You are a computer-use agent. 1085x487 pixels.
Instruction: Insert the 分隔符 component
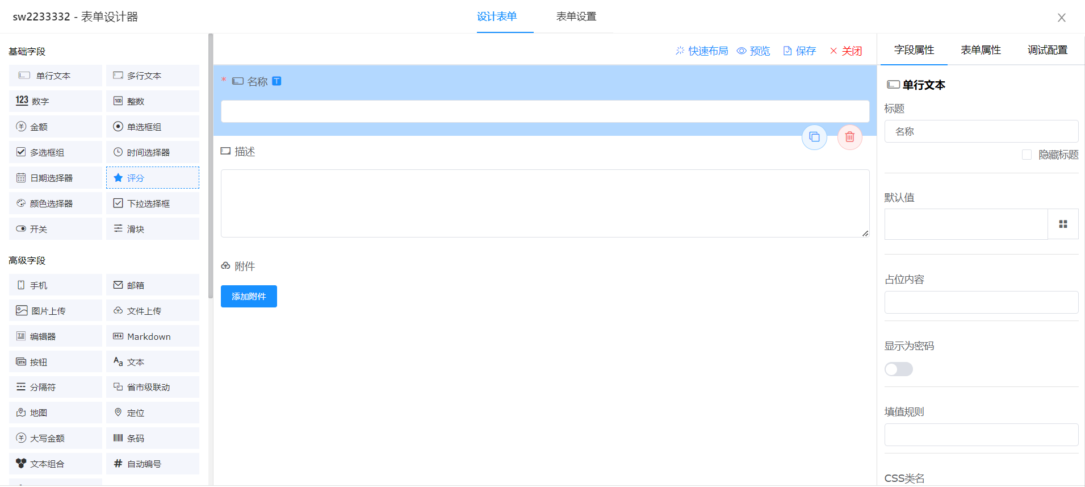pyautogui.click(x=55, y=387)
